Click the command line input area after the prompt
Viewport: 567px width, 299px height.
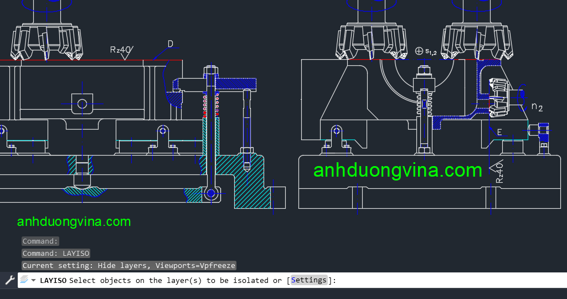click(x=443, y=280)
